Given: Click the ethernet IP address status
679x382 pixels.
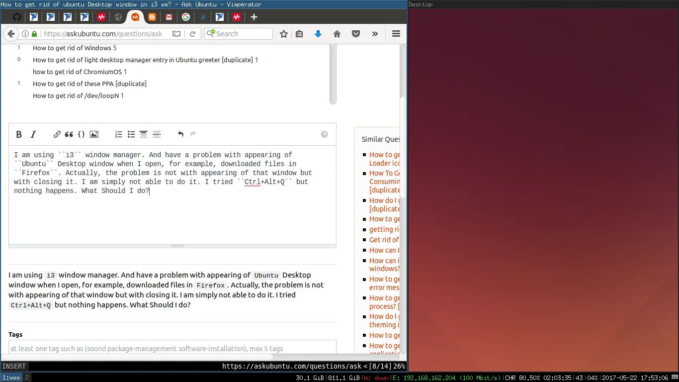Looking at the screenshot, I should (446, 378).
